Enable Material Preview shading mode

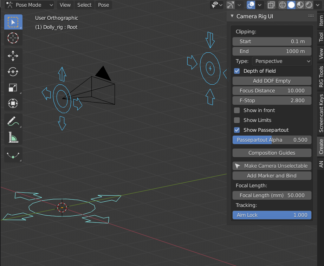[300, 5]
